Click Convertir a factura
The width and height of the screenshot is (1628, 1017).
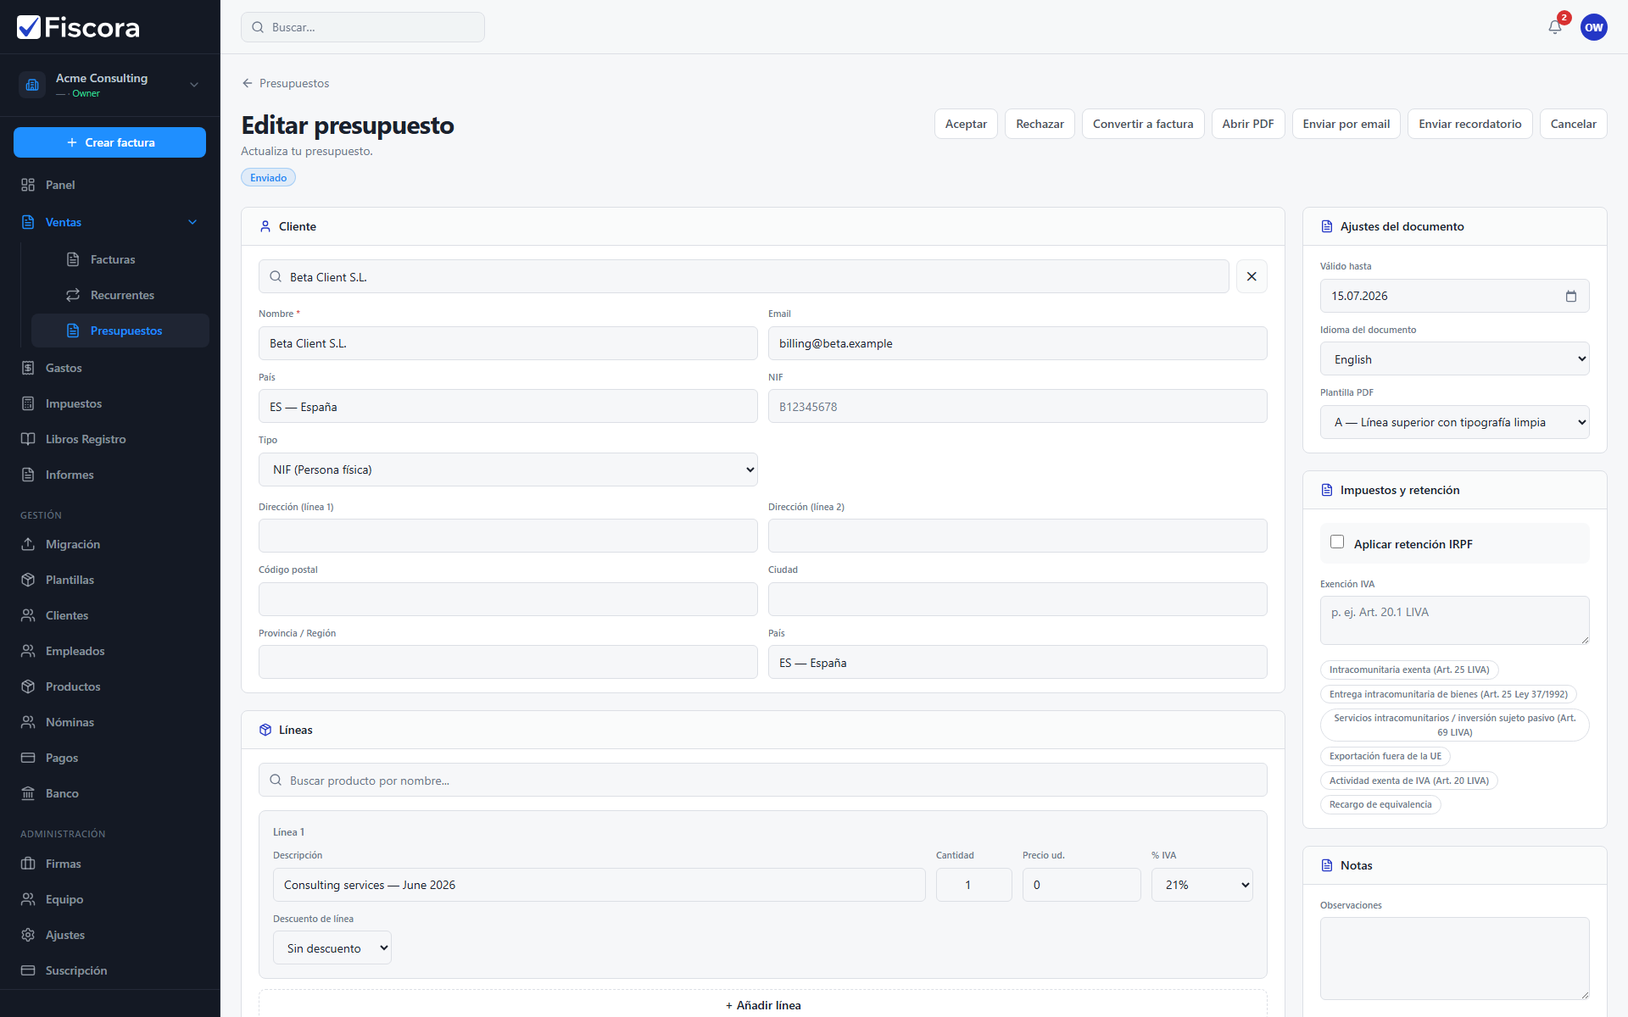coord(1142,124)
